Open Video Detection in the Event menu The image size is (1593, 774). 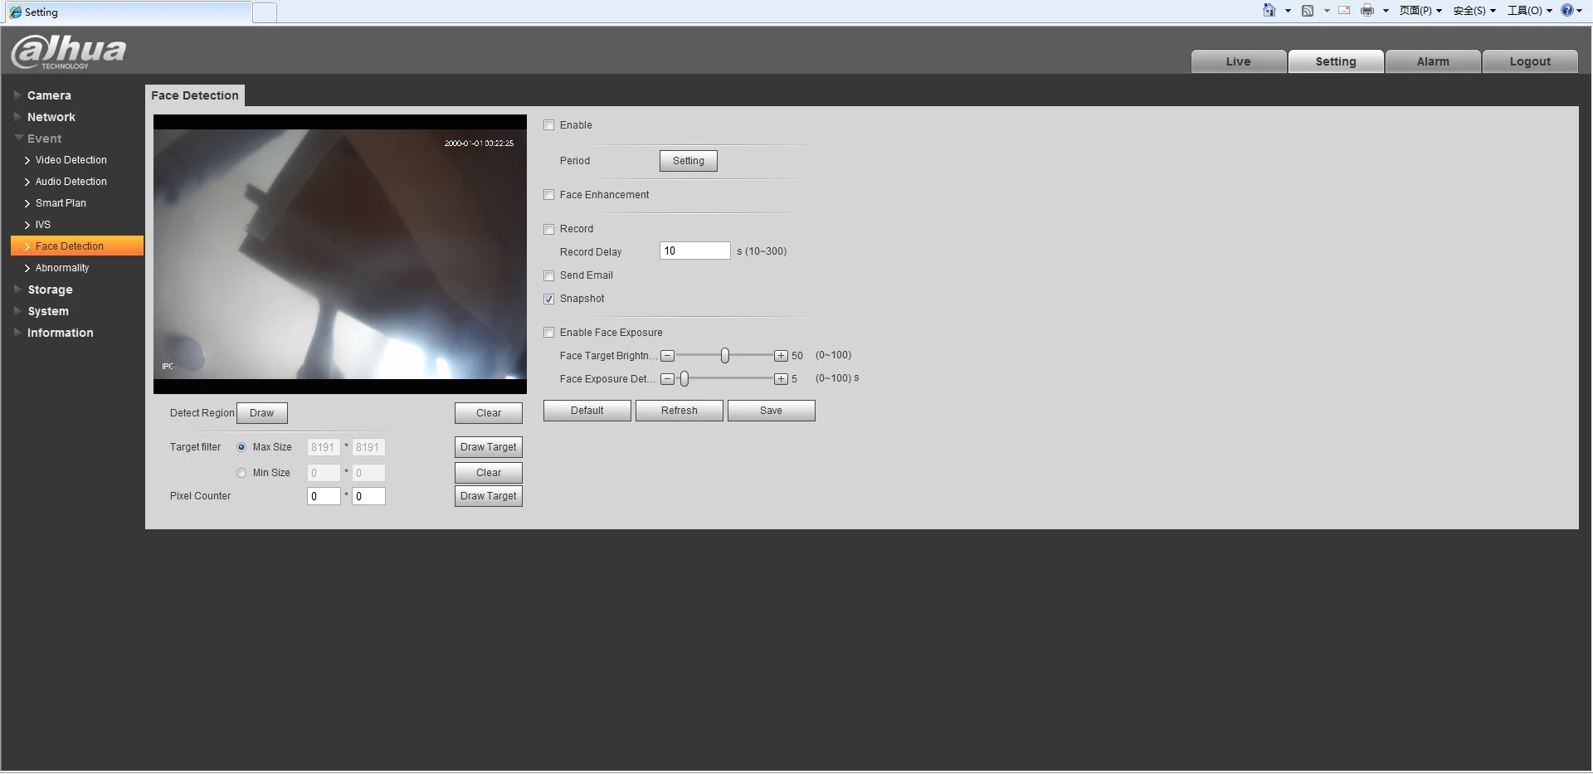click(x=71, y=160)
